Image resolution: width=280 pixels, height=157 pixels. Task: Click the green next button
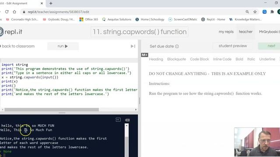269,46
